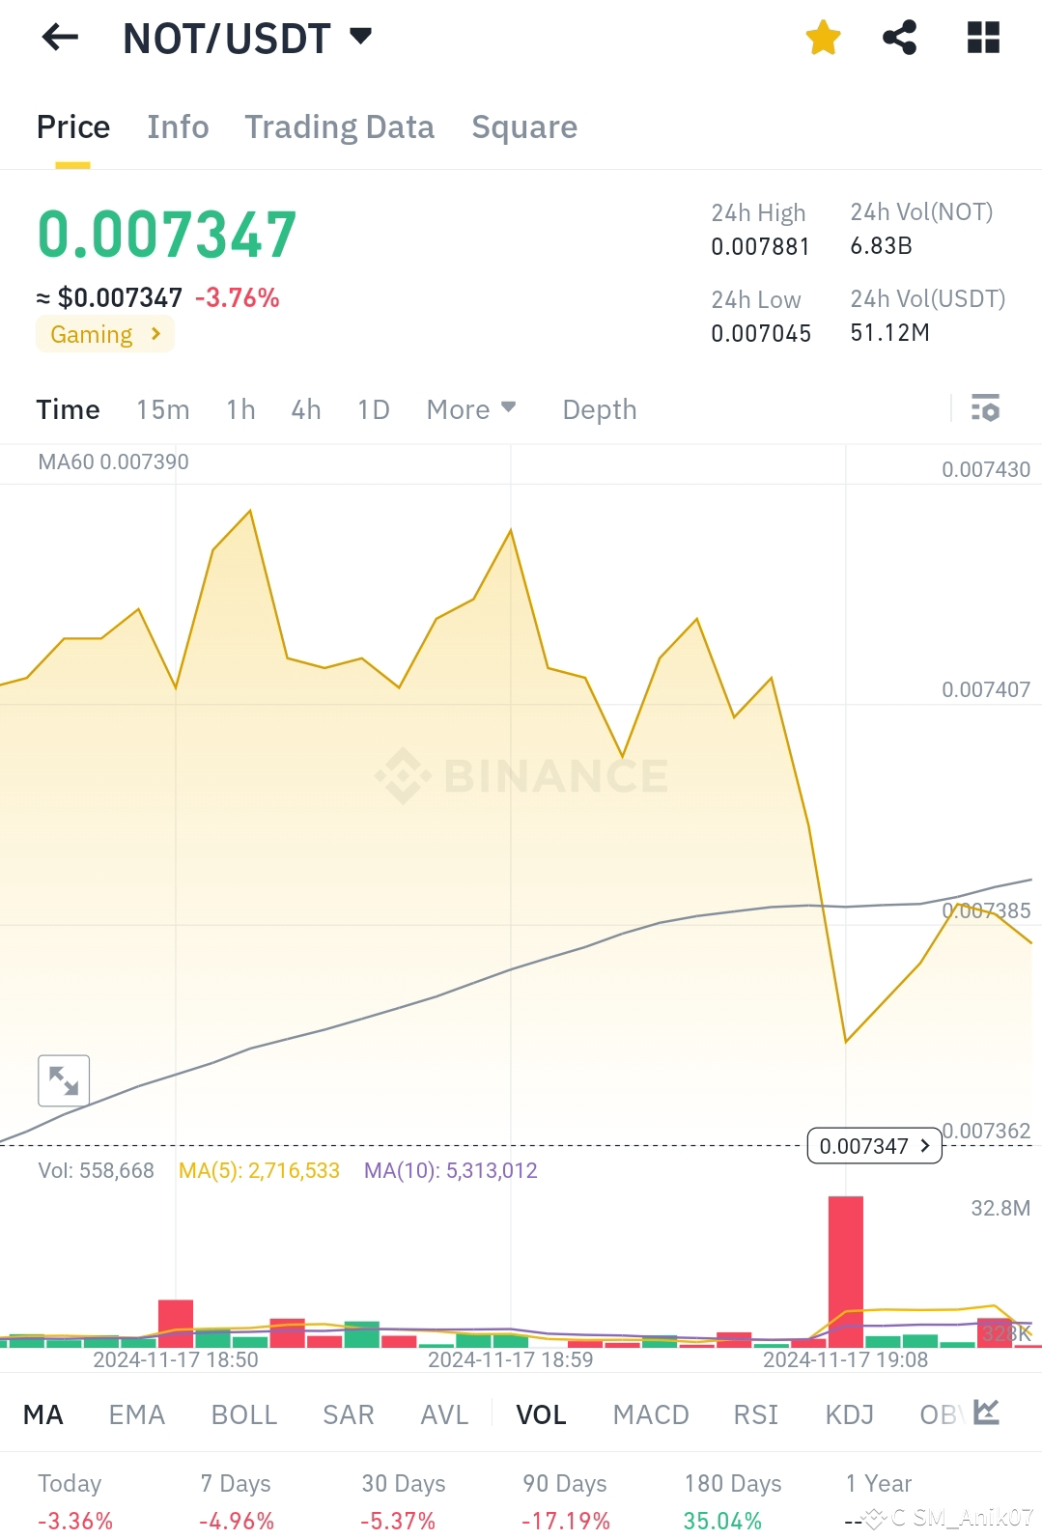Switch to the Trading Data tab
Viewport: 1042px width, 1539px height.
(x=339, y=126)
